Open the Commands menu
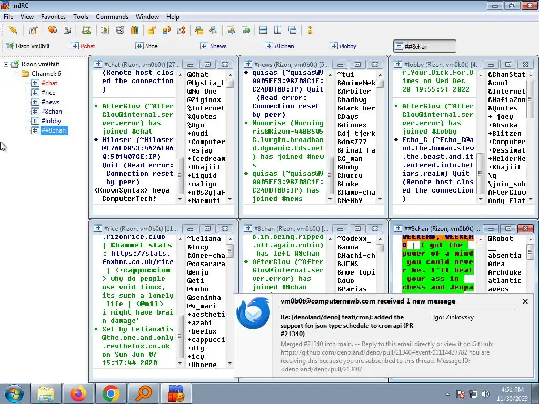This screenshot has width=539, height=404. point(112,16)
